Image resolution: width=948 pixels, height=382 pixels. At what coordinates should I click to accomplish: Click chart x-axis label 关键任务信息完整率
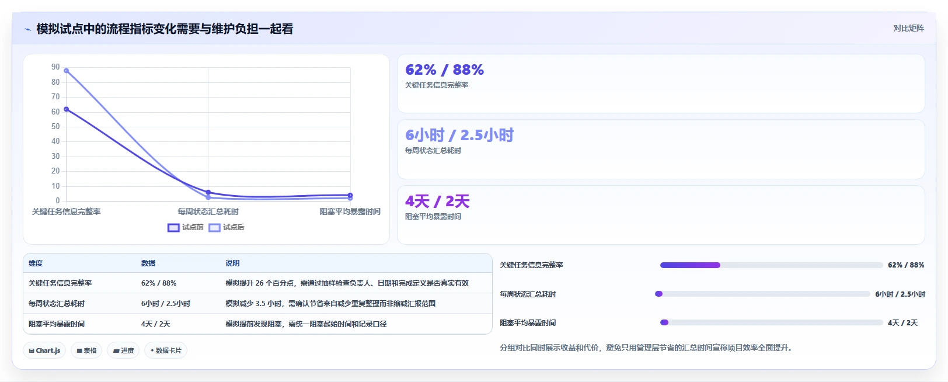coord(67,212)
